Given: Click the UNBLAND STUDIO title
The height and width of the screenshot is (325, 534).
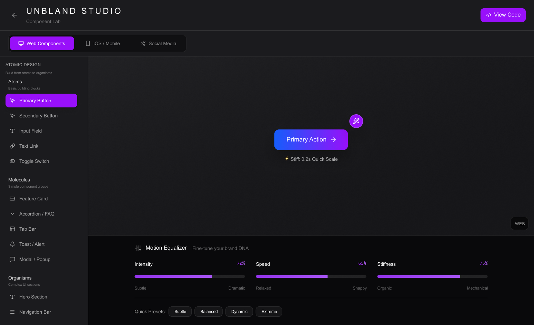Looking at the screenshot, I should click(x=74, y=11).
